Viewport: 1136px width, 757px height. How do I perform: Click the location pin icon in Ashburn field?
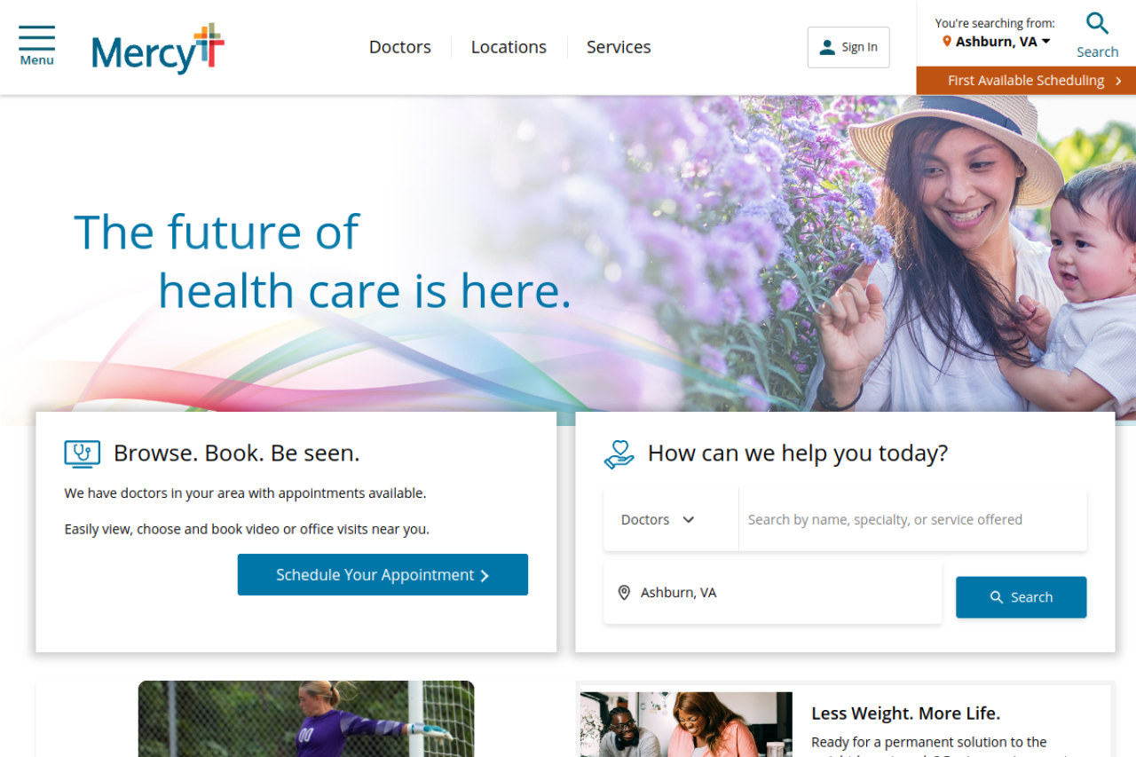624,593
